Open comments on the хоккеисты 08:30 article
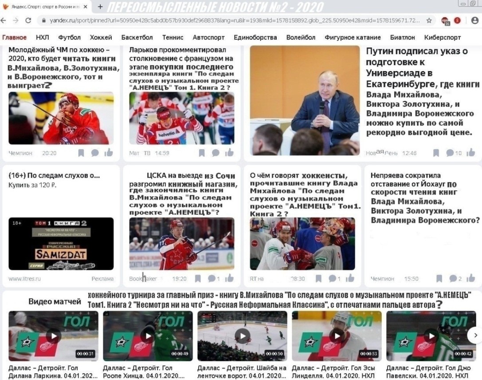The width and height of the screenshot is (482, 380). click(334, 279)
